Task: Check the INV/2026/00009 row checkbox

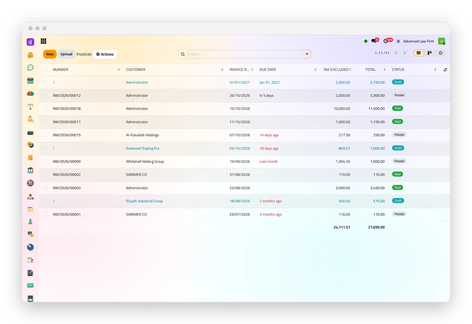Action: 45,161
